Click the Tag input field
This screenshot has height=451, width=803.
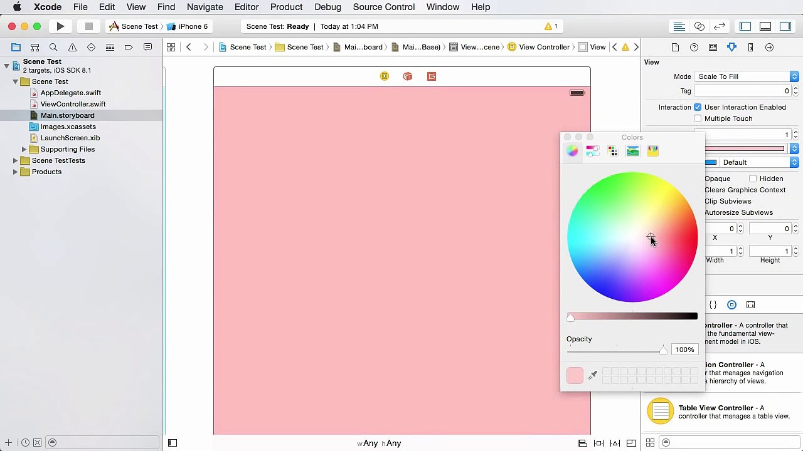coord(743,91)
